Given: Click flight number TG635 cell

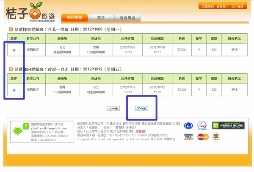Looking at the screenshot, I should click(x=182, y=90).
